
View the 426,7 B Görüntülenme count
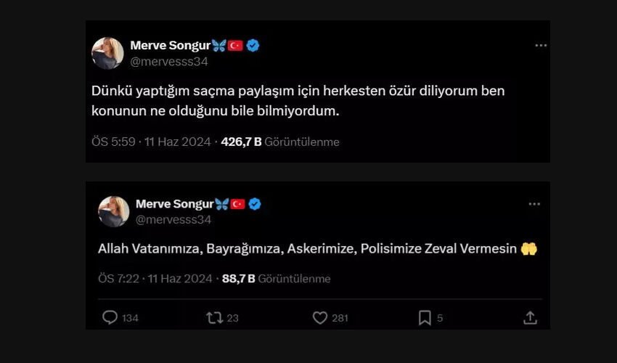tap(280, 142)
